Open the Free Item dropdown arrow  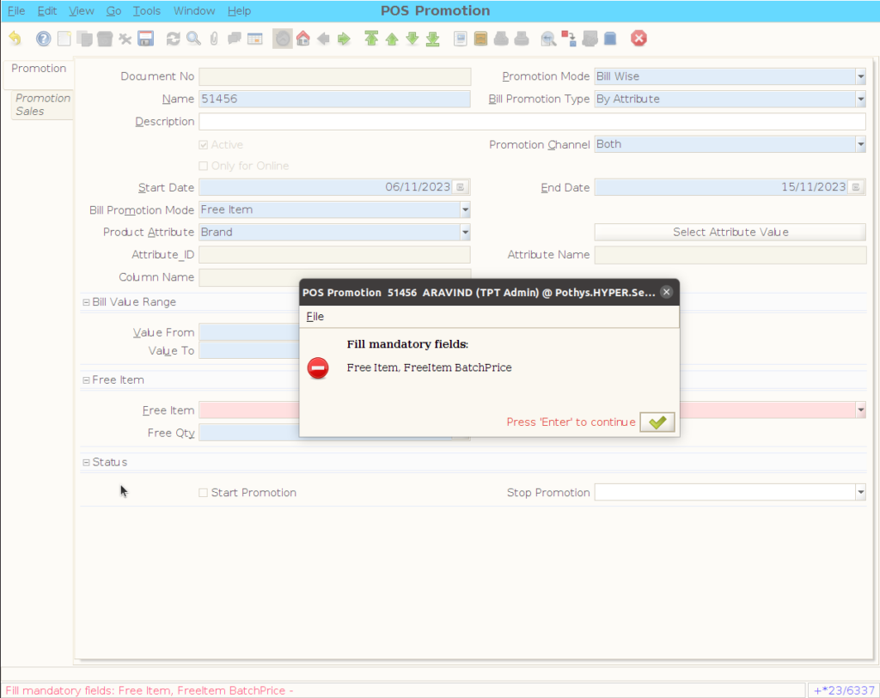(x=860, y=410)
